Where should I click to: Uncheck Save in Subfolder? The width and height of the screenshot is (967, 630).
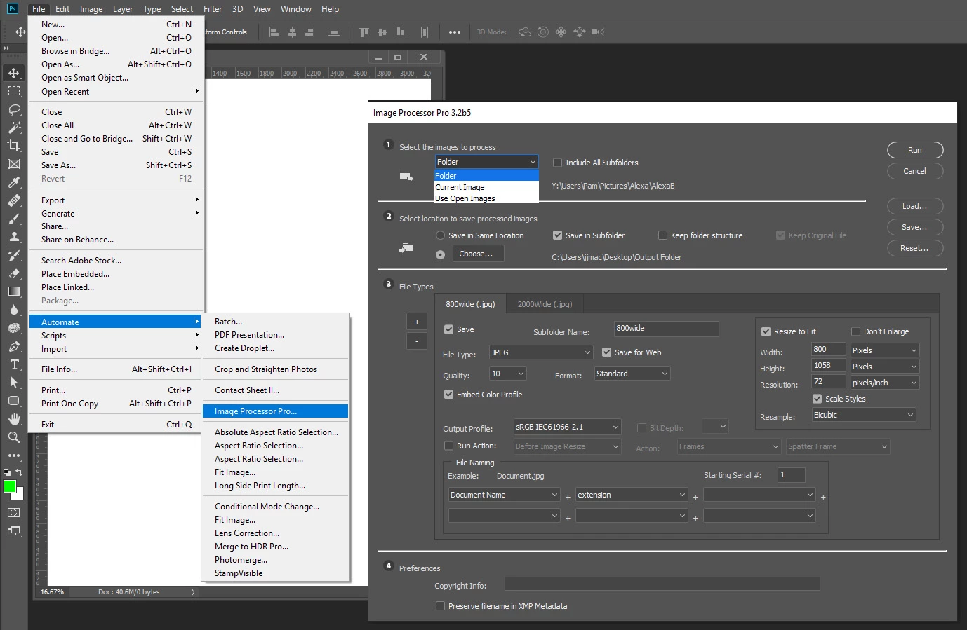pos(558,235)
